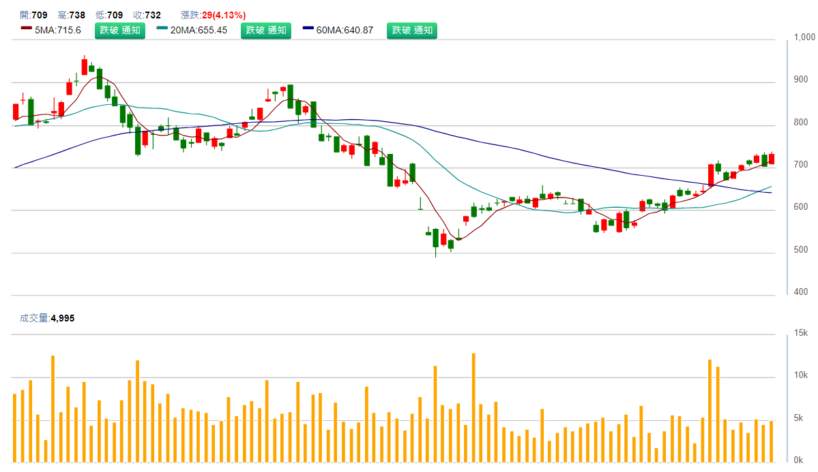Screen dimensions: 818x472
Task: Click the 開:709 opening price value
Action: pos(33,15)
